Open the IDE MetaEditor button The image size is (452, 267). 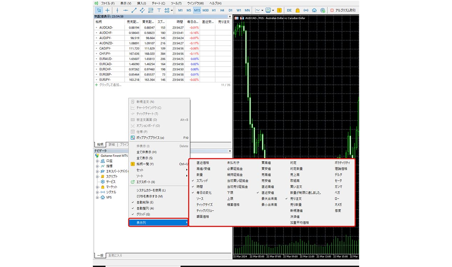tap(289, 10)
